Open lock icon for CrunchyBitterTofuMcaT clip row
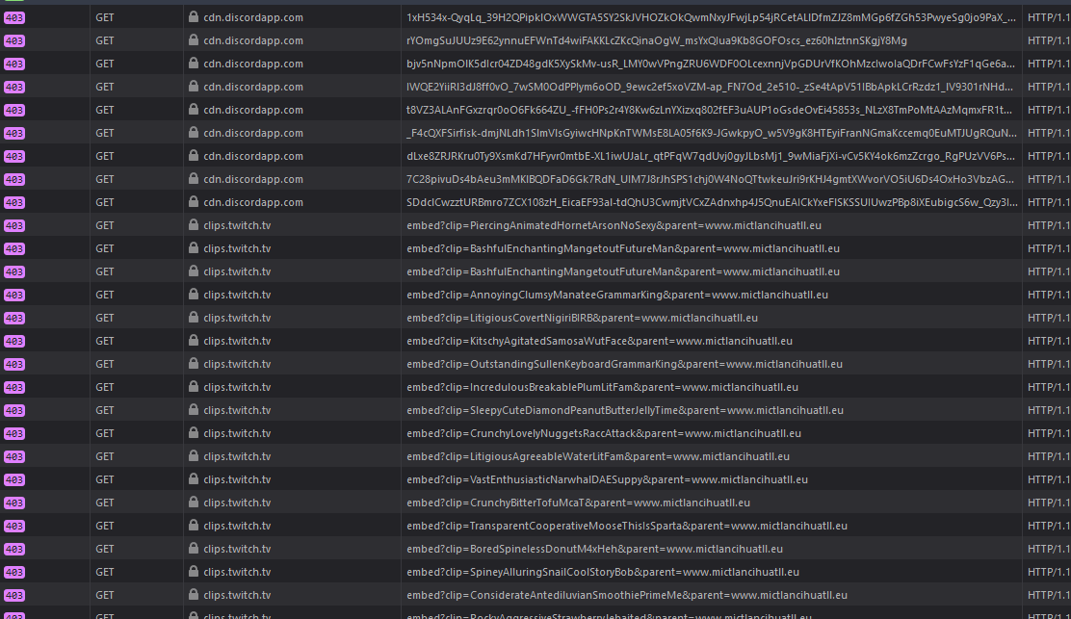Image resolution: width=1071 pixels, height=619 pixels. [194, 503]
